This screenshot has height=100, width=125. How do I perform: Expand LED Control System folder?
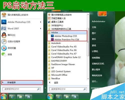coord(67,71)
